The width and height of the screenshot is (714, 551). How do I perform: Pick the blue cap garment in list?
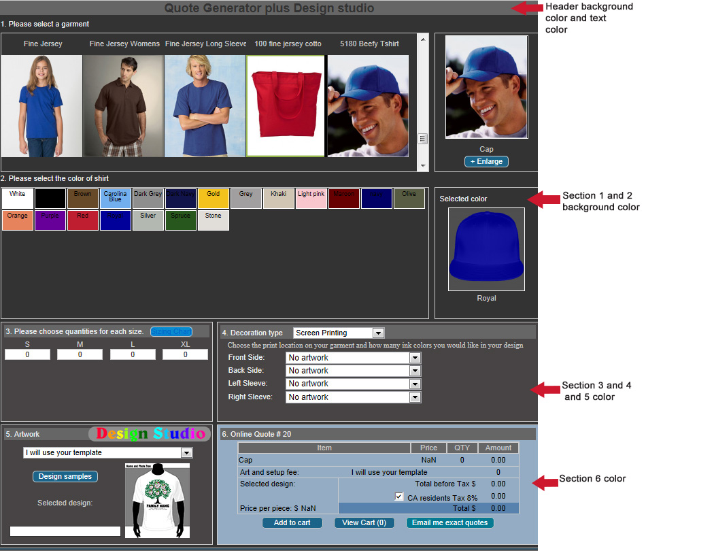pos(368,106)
